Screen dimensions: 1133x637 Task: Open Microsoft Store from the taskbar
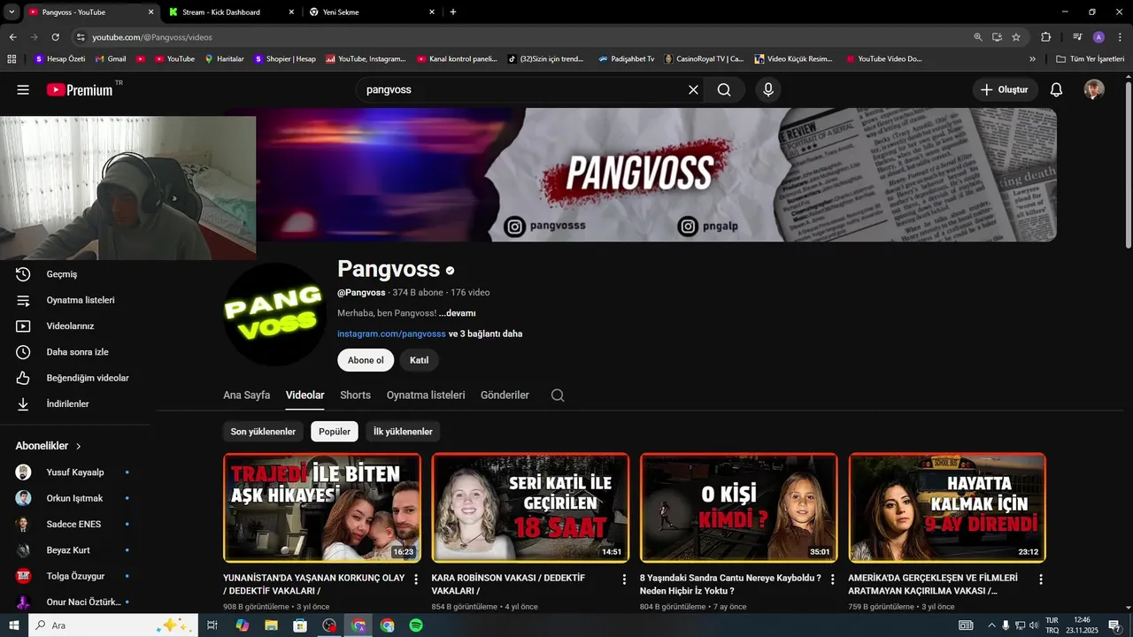(x=300, y=625)
